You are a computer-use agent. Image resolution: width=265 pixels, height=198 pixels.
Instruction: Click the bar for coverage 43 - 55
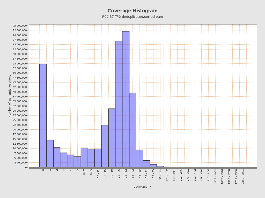(139, 159)
